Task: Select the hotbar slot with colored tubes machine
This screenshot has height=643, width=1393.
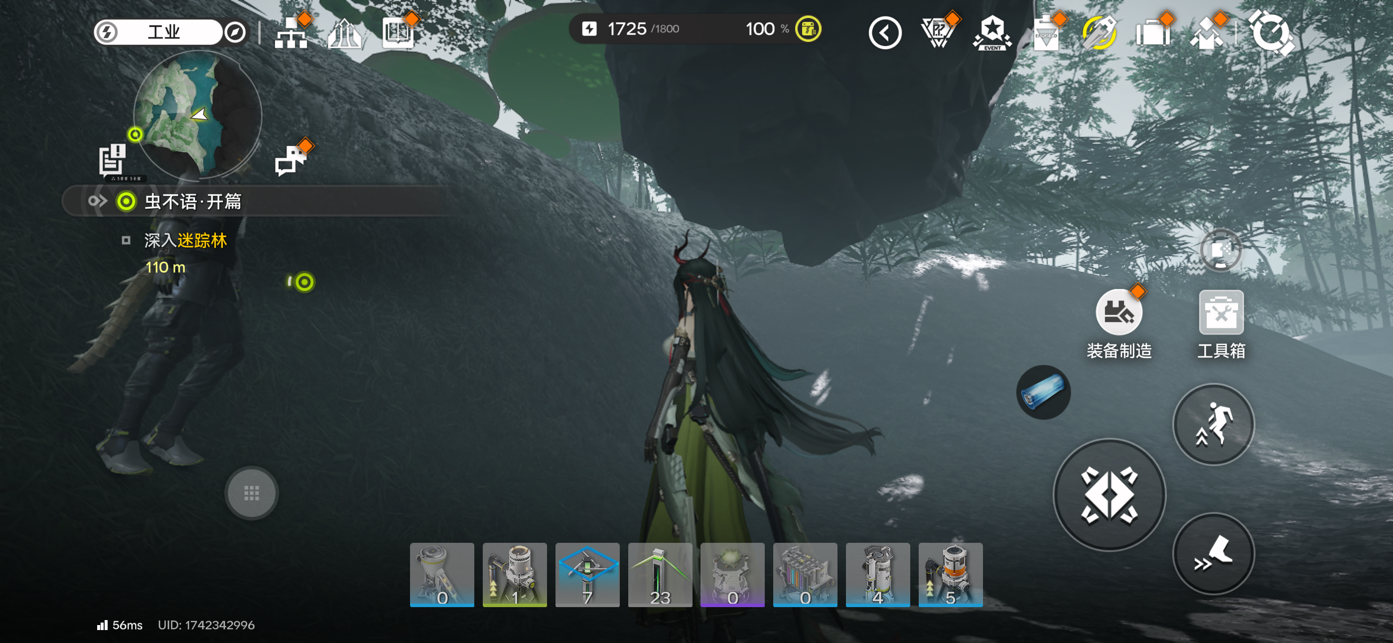Action: click(805, 575)
